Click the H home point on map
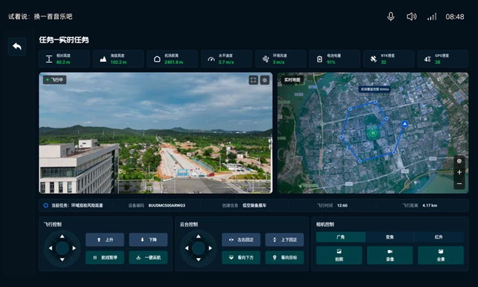Viewport: 478px width, 287px height. [x=373, y=133]
